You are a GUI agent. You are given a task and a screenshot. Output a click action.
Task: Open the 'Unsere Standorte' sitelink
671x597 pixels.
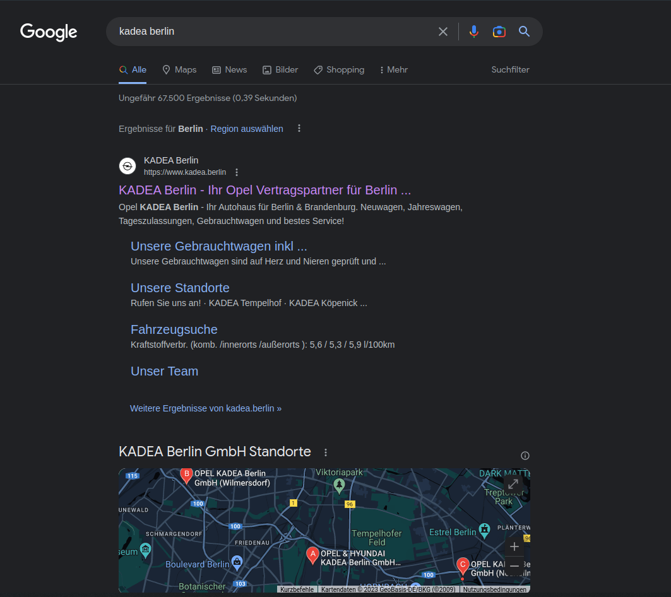(x=180, y=288)
